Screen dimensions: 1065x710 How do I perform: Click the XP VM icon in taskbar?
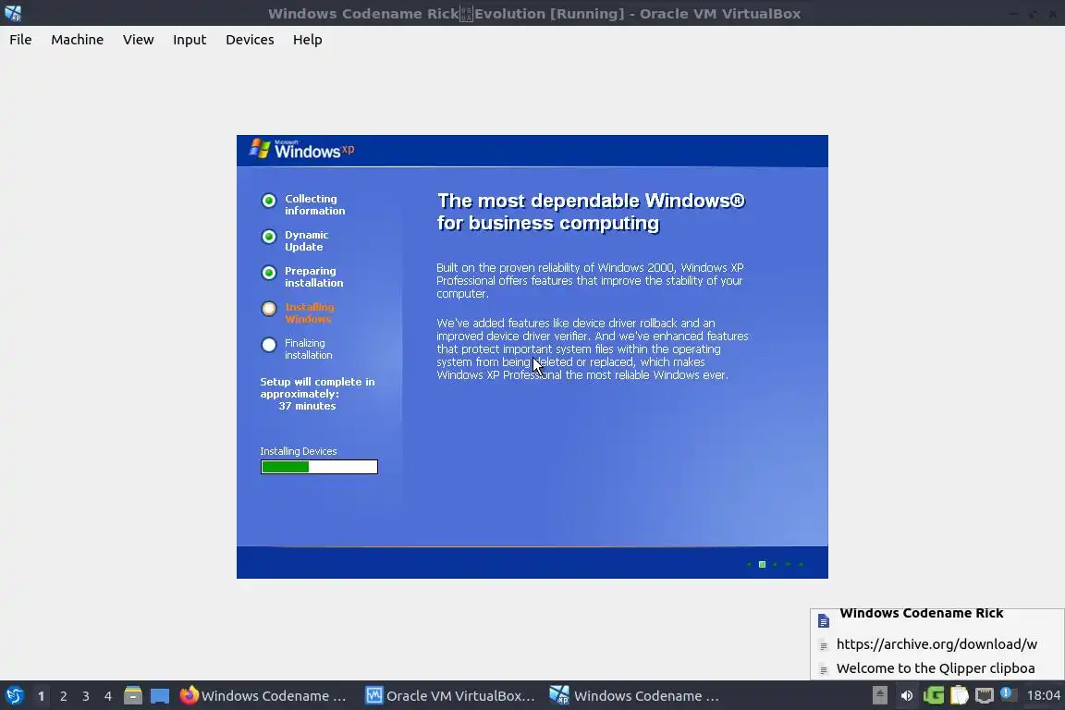click(559, 695)
